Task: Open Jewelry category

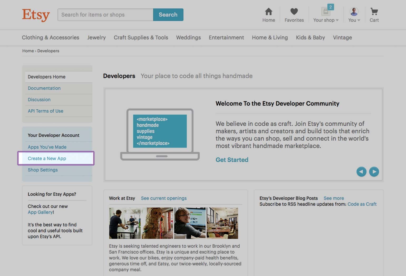Action: (96, 38)
